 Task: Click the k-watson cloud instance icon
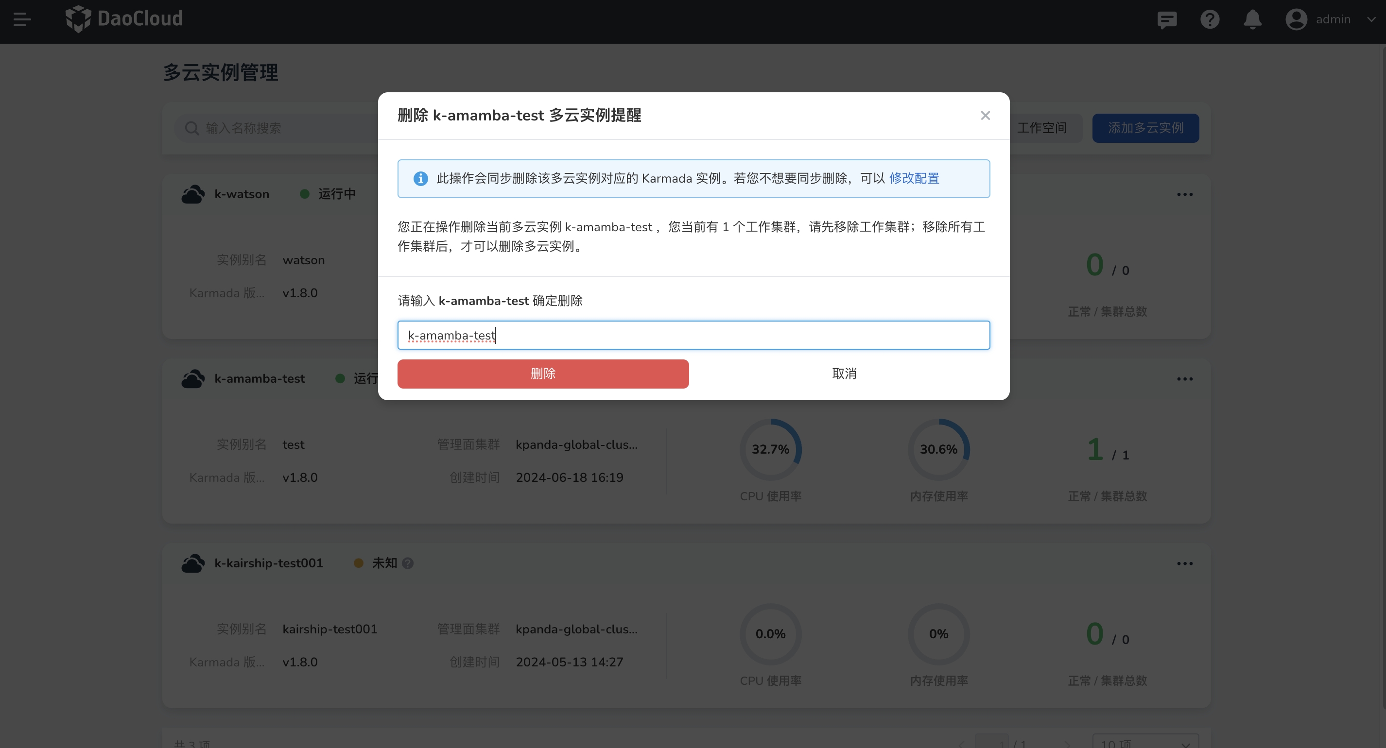[x=192, y=194]
